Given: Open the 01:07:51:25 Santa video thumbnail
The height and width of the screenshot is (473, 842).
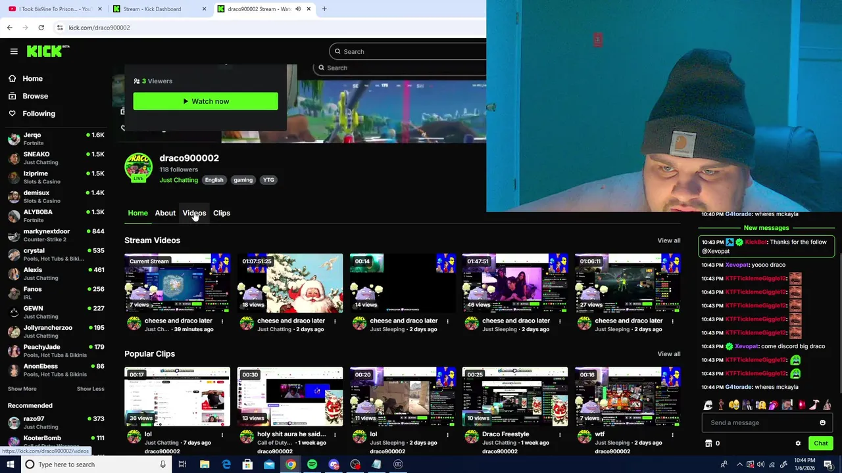Looking at the screenshot, I should pos(290,283).
